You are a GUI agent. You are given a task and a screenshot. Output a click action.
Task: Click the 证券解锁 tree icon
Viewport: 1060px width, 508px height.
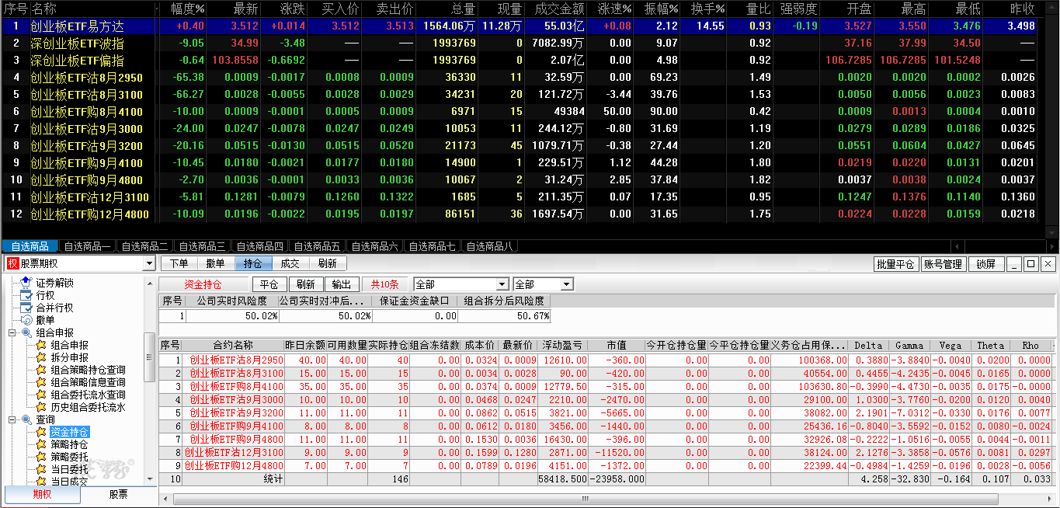[26, 283]
